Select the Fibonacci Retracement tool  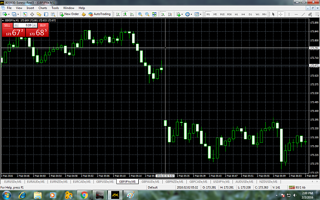pos(317,14)
